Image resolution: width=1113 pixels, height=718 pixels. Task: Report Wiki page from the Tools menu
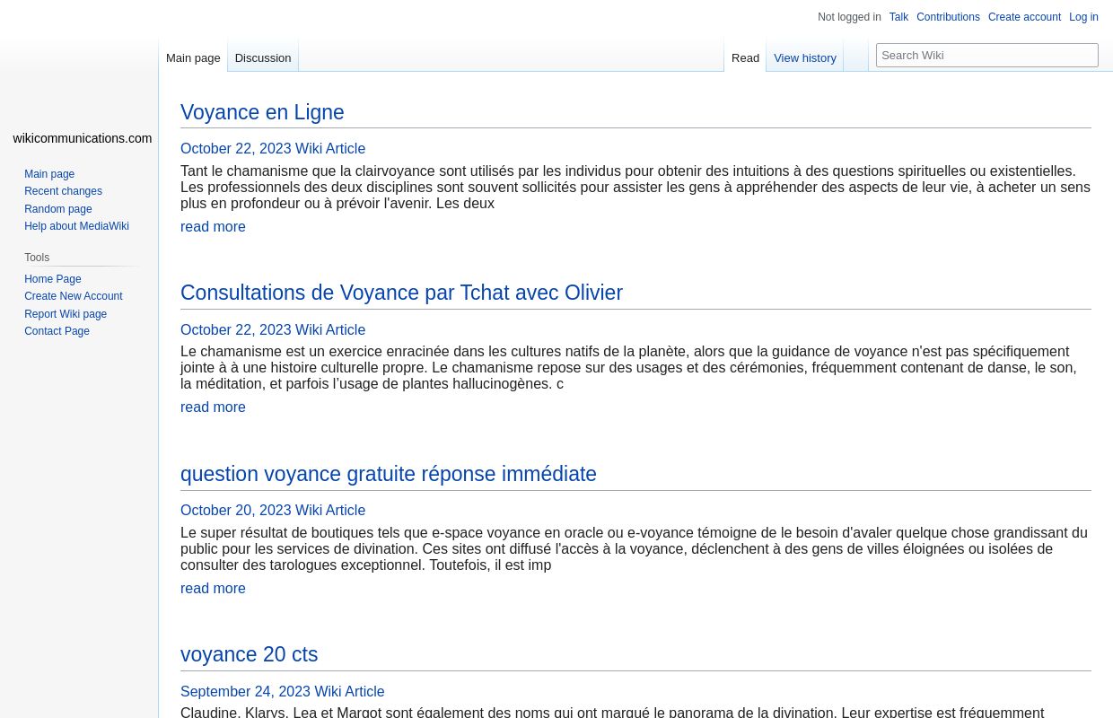[66, 313]
